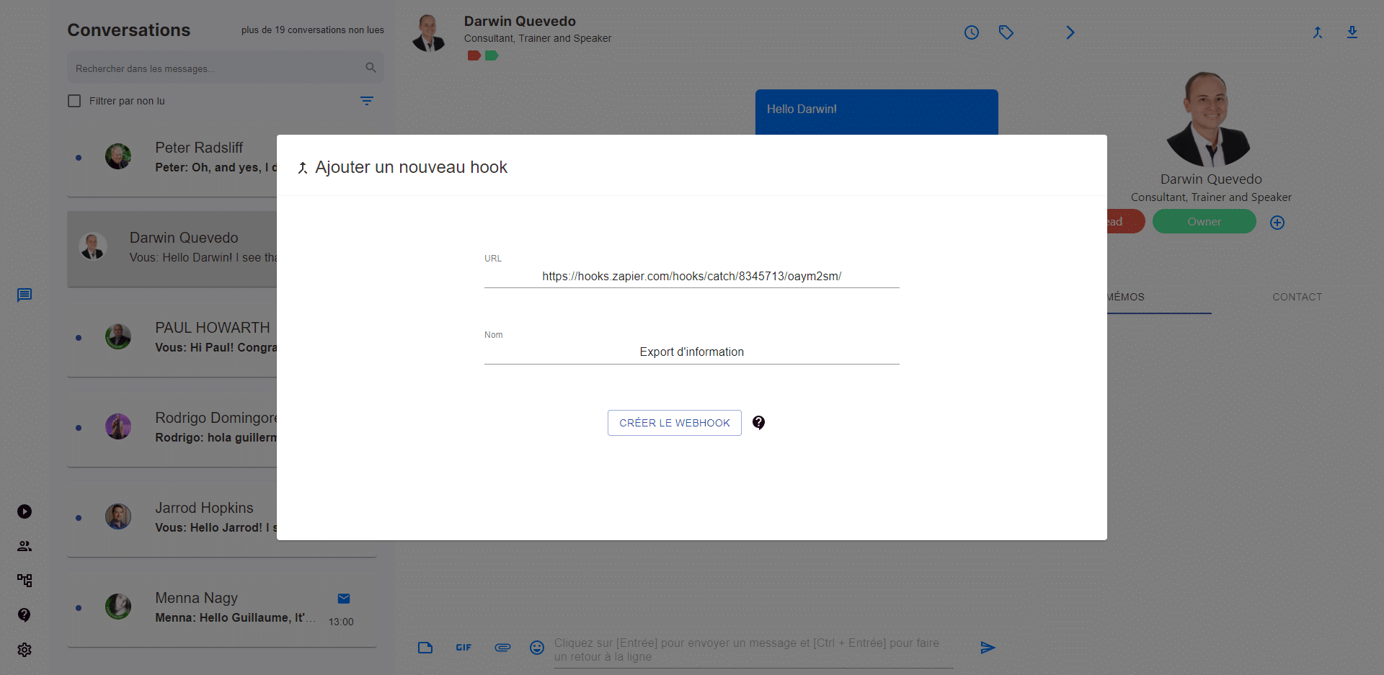
Task: Open the emoji smiley picker
Action: point(537,648)
